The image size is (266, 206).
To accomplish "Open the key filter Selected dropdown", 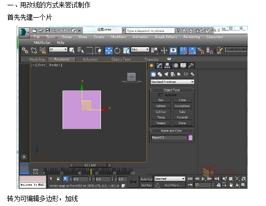I will click(169, 179).
